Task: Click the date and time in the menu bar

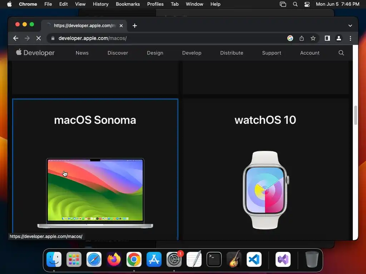Action: (x=337, y=4)
